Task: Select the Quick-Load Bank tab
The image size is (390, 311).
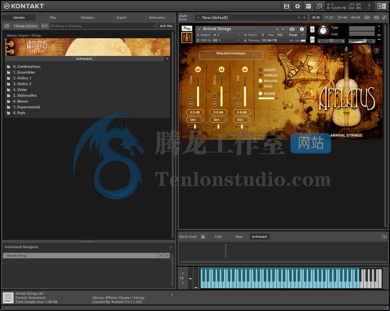Action: [x=239, y=236]
